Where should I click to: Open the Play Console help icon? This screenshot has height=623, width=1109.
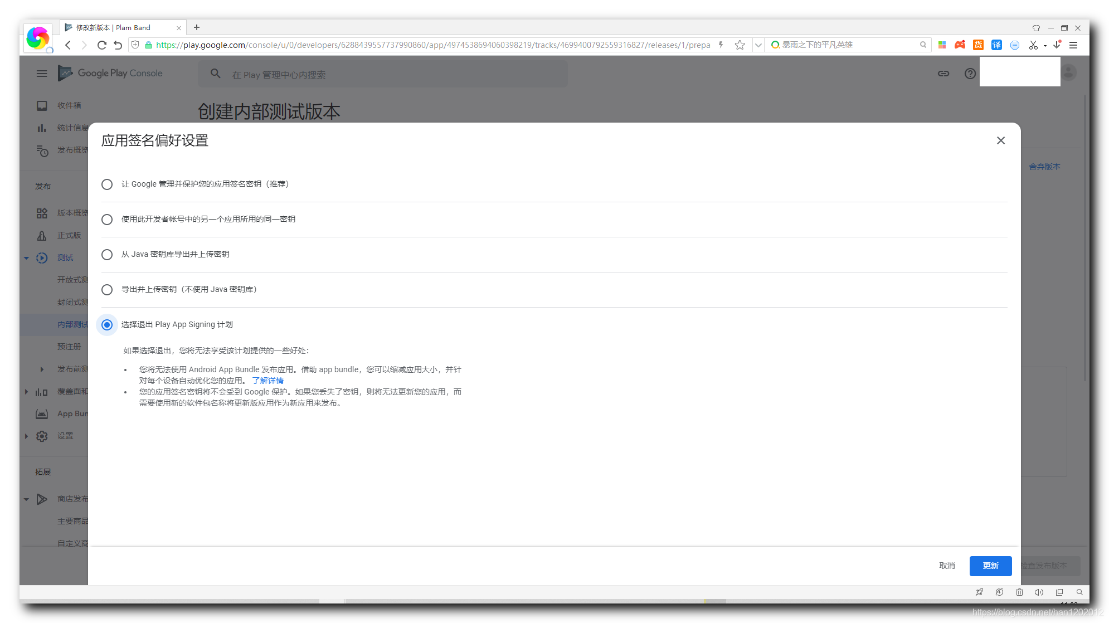[x=970, y=74]
